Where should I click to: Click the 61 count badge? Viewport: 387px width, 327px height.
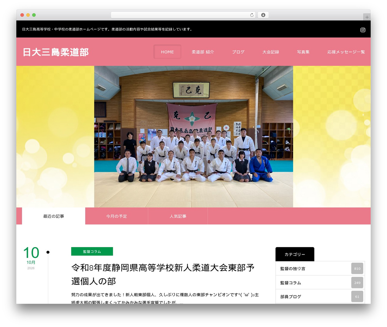click(x=357, y=297)
